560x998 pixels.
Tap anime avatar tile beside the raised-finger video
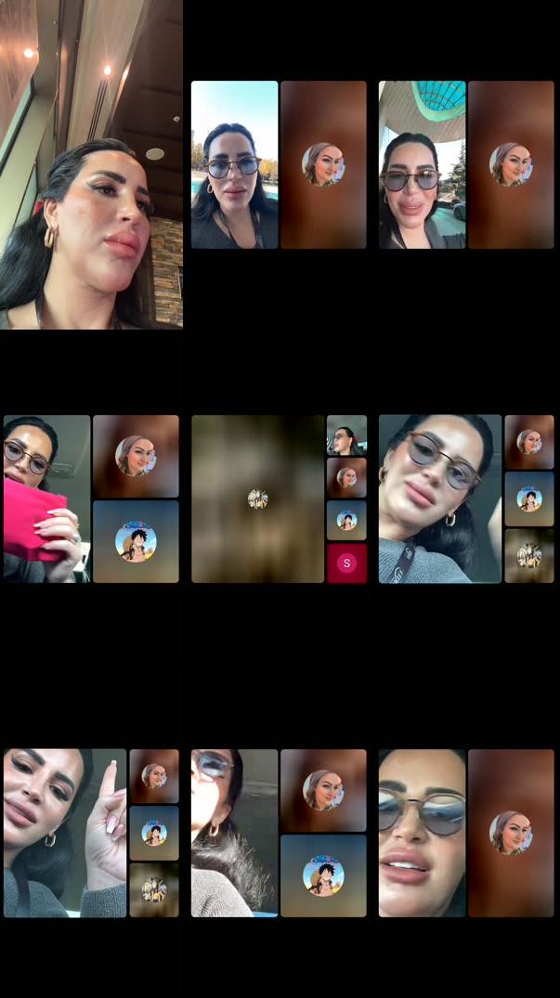click(154, 833)
